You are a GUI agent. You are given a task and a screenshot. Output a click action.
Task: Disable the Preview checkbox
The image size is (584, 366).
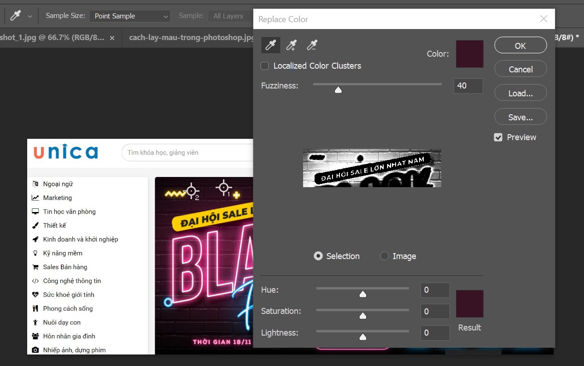point(498,137)
